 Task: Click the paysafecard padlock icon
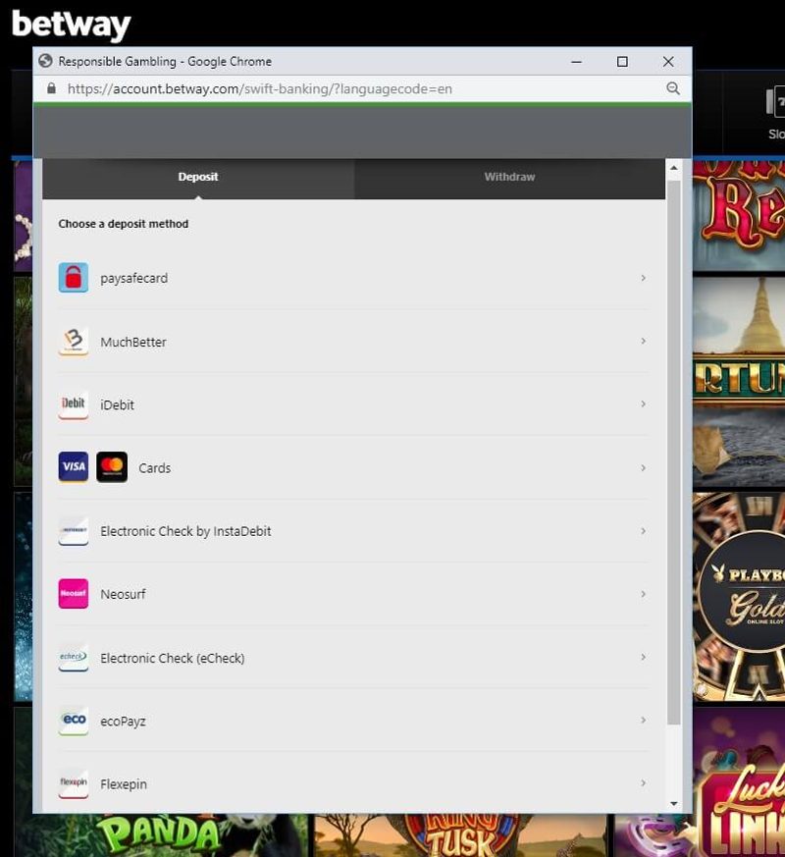(x=74, y=278)
